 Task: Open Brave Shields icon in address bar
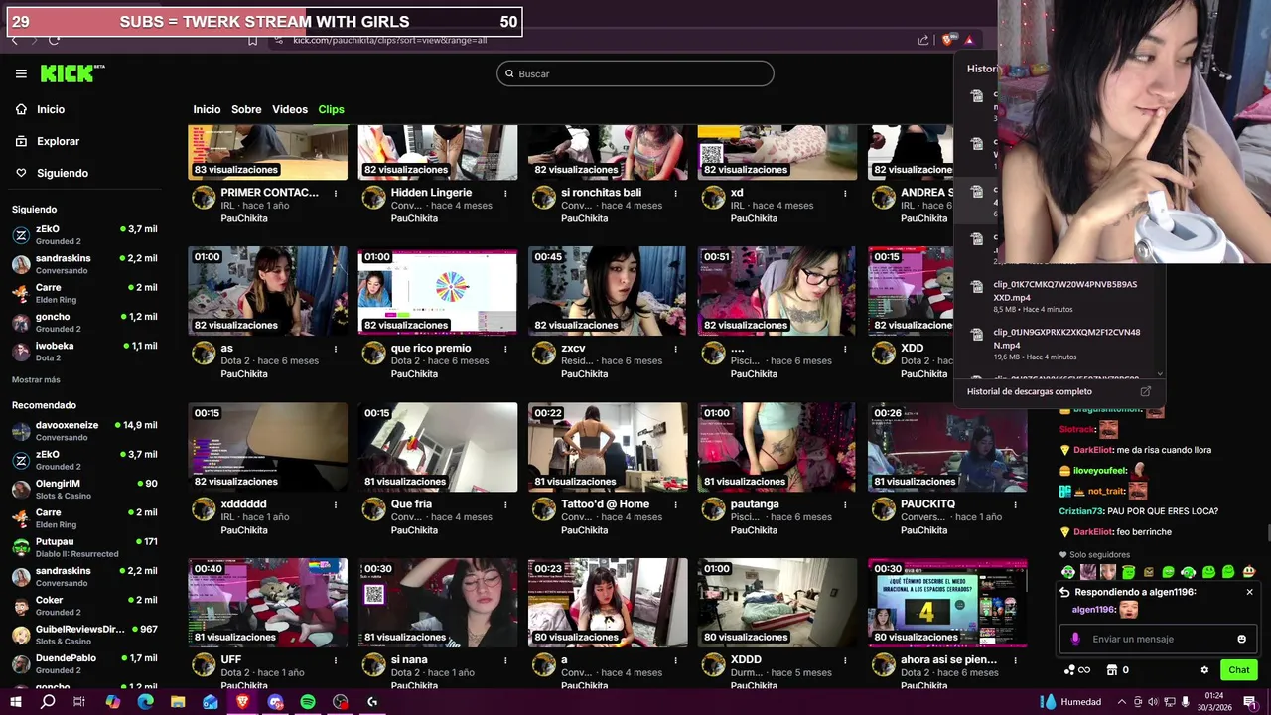pos(947,40)
